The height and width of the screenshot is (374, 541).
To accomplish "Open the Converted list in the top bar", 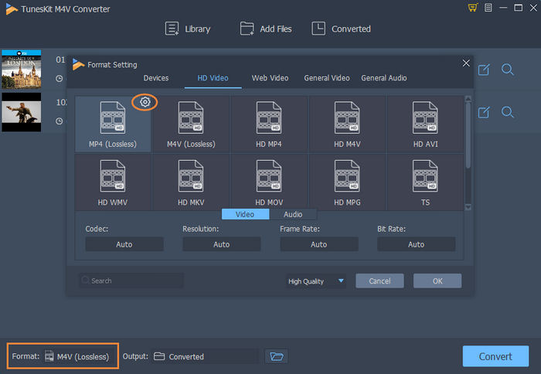I will click(x=341, y=29).
